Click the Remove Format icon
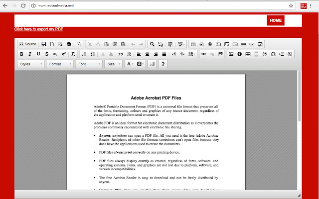The image size is (319, 199). click(x=73, y=54)
